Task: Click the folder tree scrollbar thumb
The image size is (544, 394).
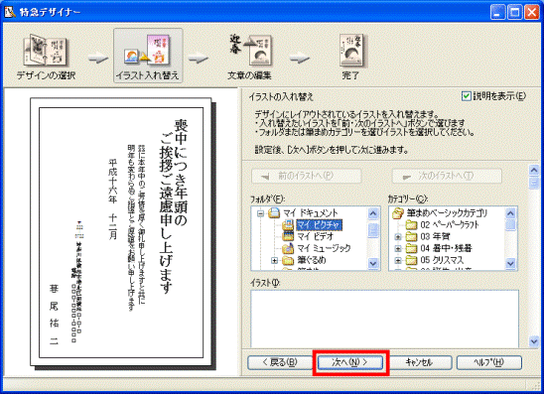Action: (x=373, y=229)
